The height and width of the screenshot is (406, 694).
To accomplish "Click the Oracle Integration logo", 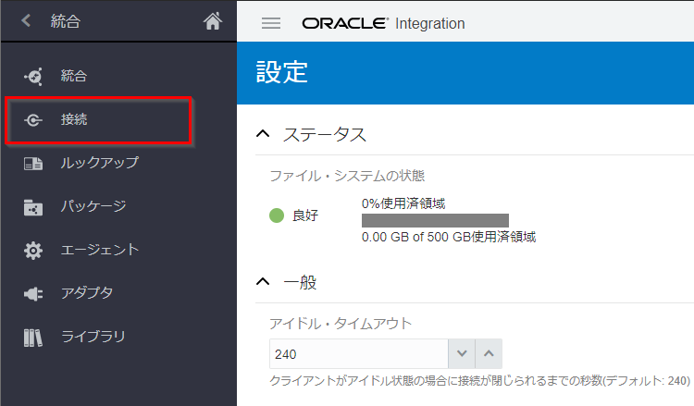I will [x=383, y=23].
